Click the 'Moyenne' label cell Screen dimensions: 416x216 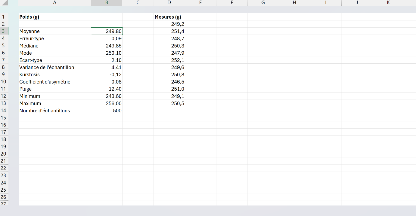[x=55, y=31]
